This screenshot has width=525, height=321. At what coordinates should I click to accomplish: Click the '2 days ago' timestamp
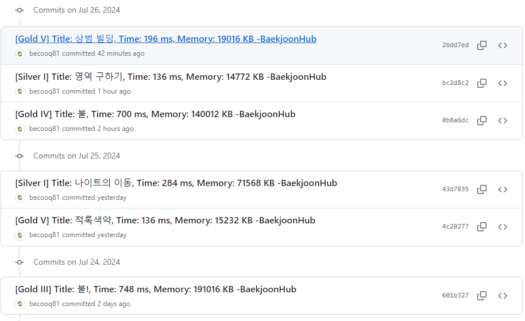[114, 304]
